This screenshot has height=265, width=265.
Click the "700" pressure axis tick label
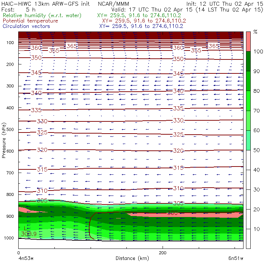10,173
